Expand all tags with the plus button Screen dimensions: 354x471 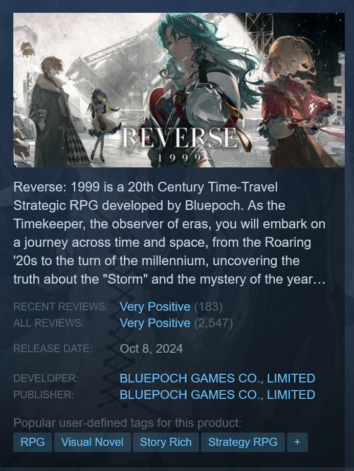point(297,442)
